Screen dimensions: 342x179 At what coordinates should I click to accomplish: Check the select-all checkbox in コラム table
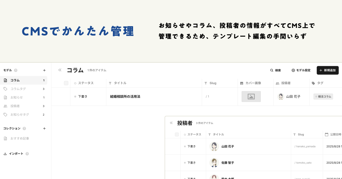click(66, 83)
